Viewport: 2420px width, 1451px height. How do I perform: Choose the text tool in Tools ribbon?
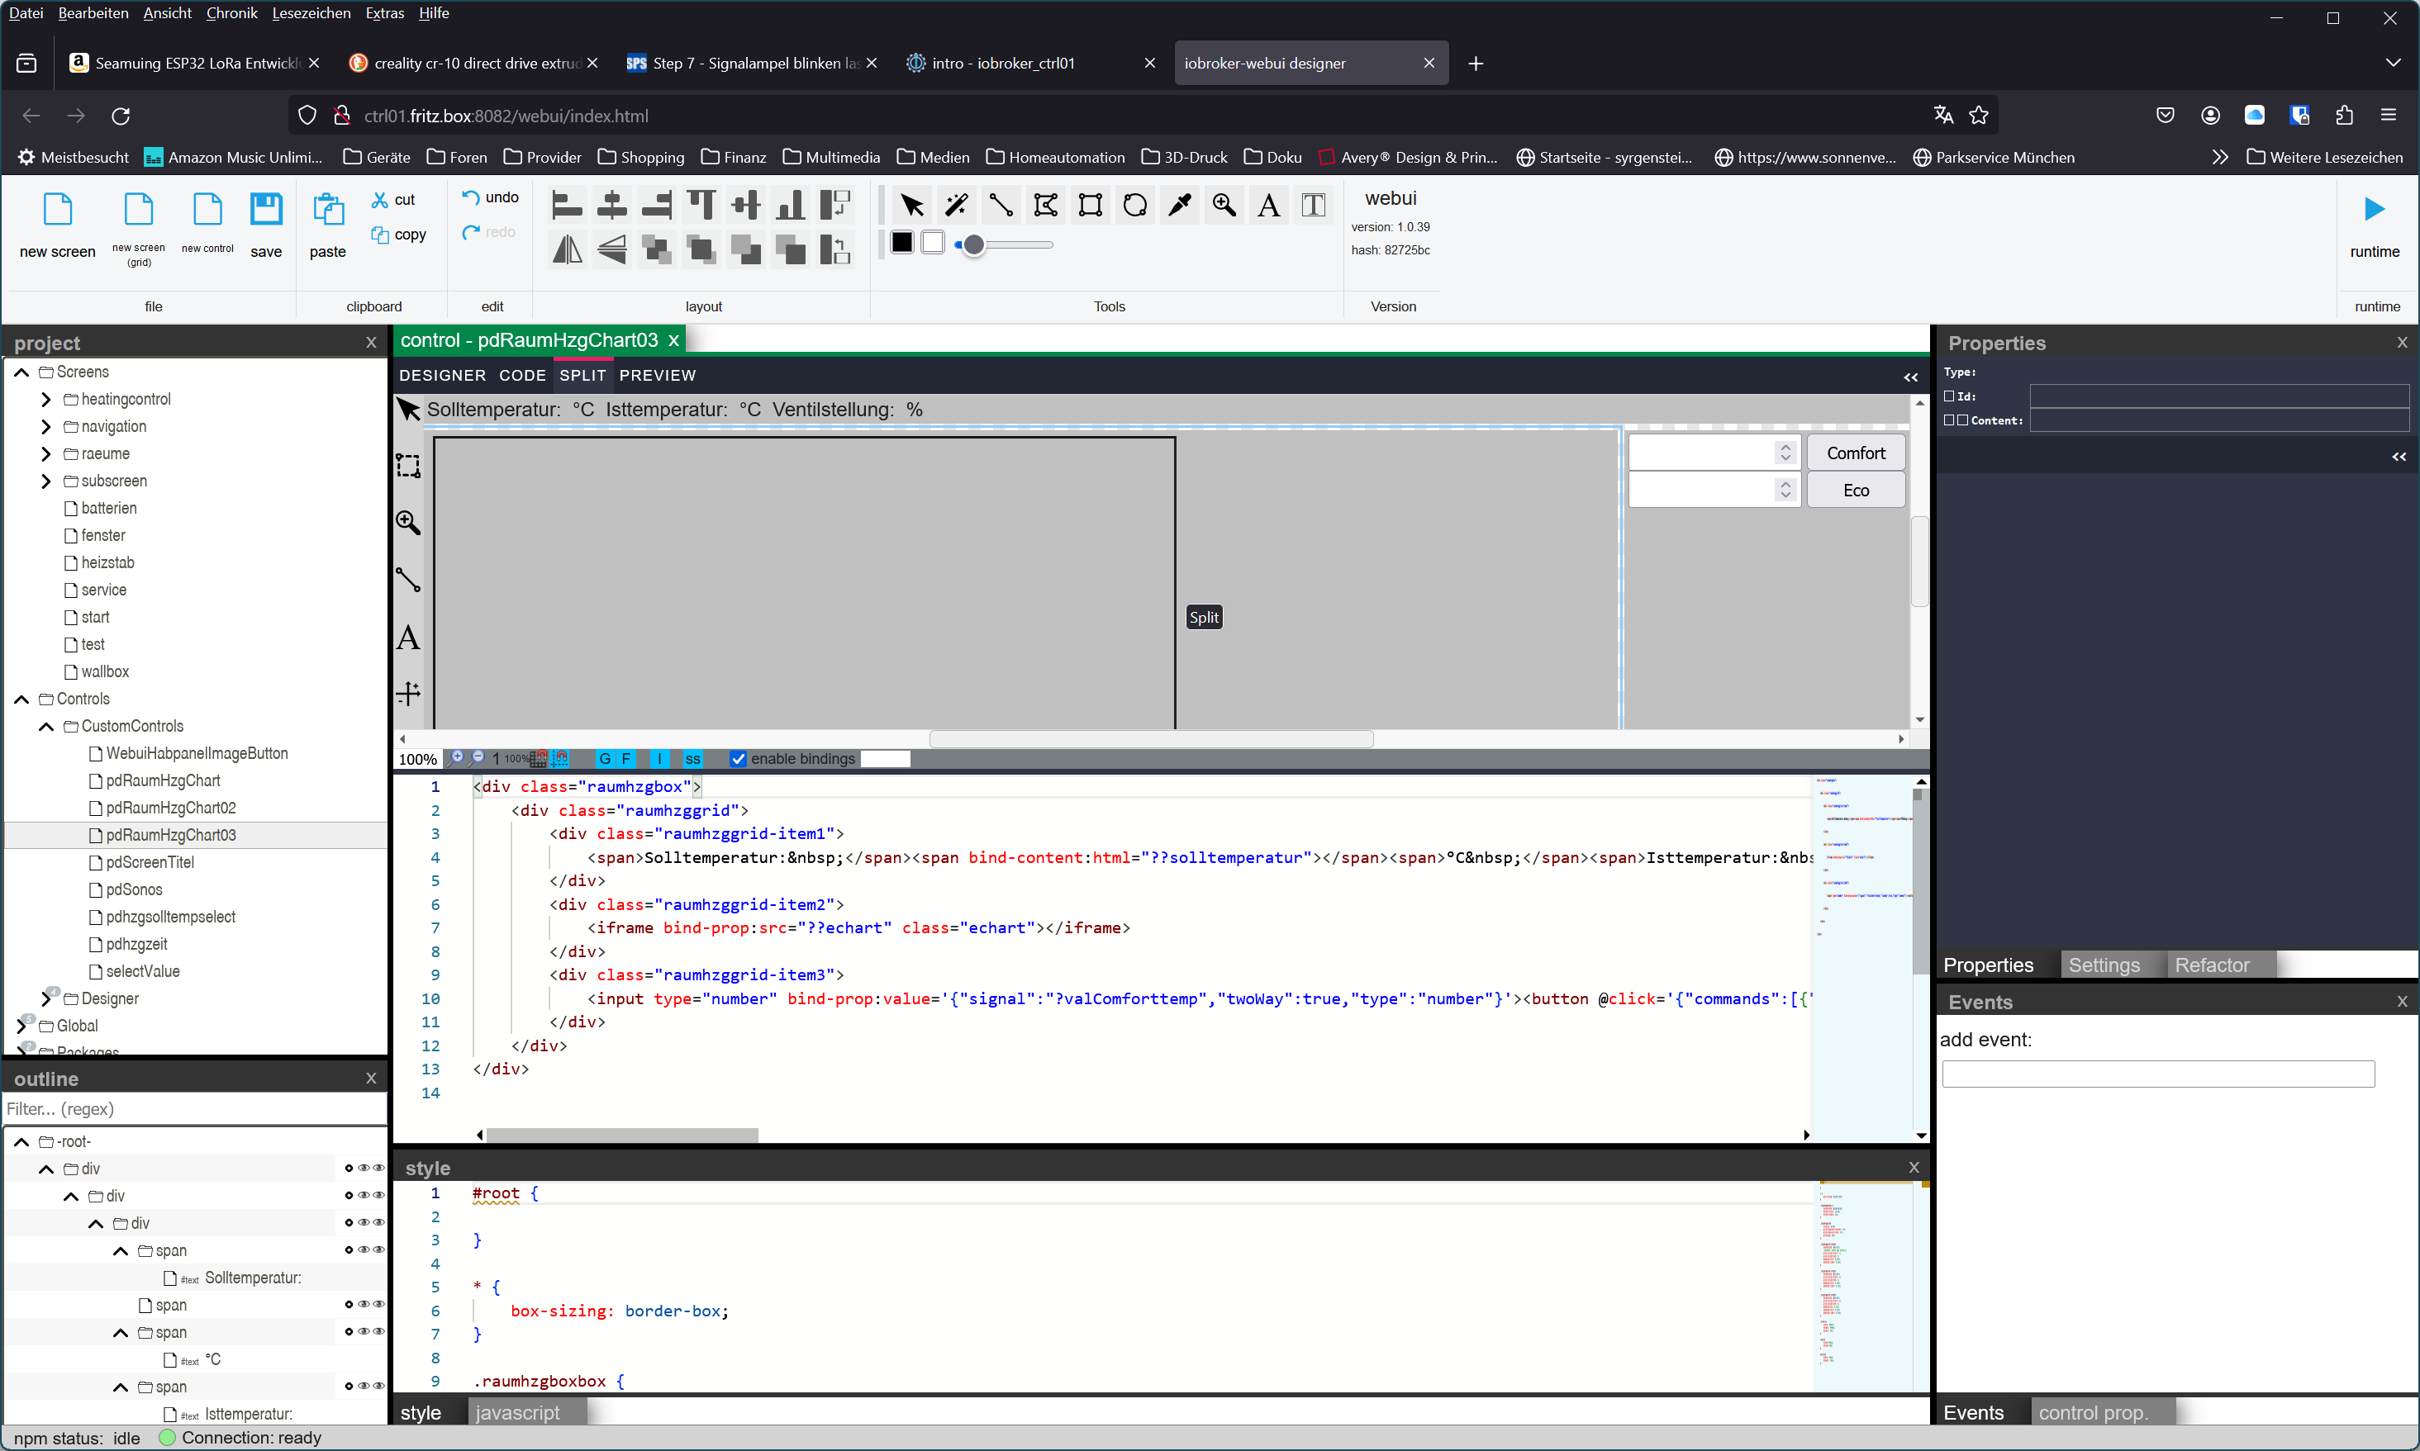point(1269,204)
